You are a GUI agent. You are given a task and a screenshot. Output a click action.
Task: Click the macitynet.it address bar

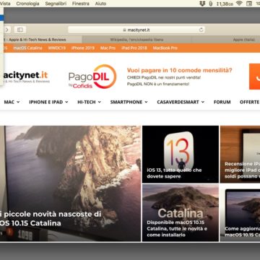[x=136, y=30]
